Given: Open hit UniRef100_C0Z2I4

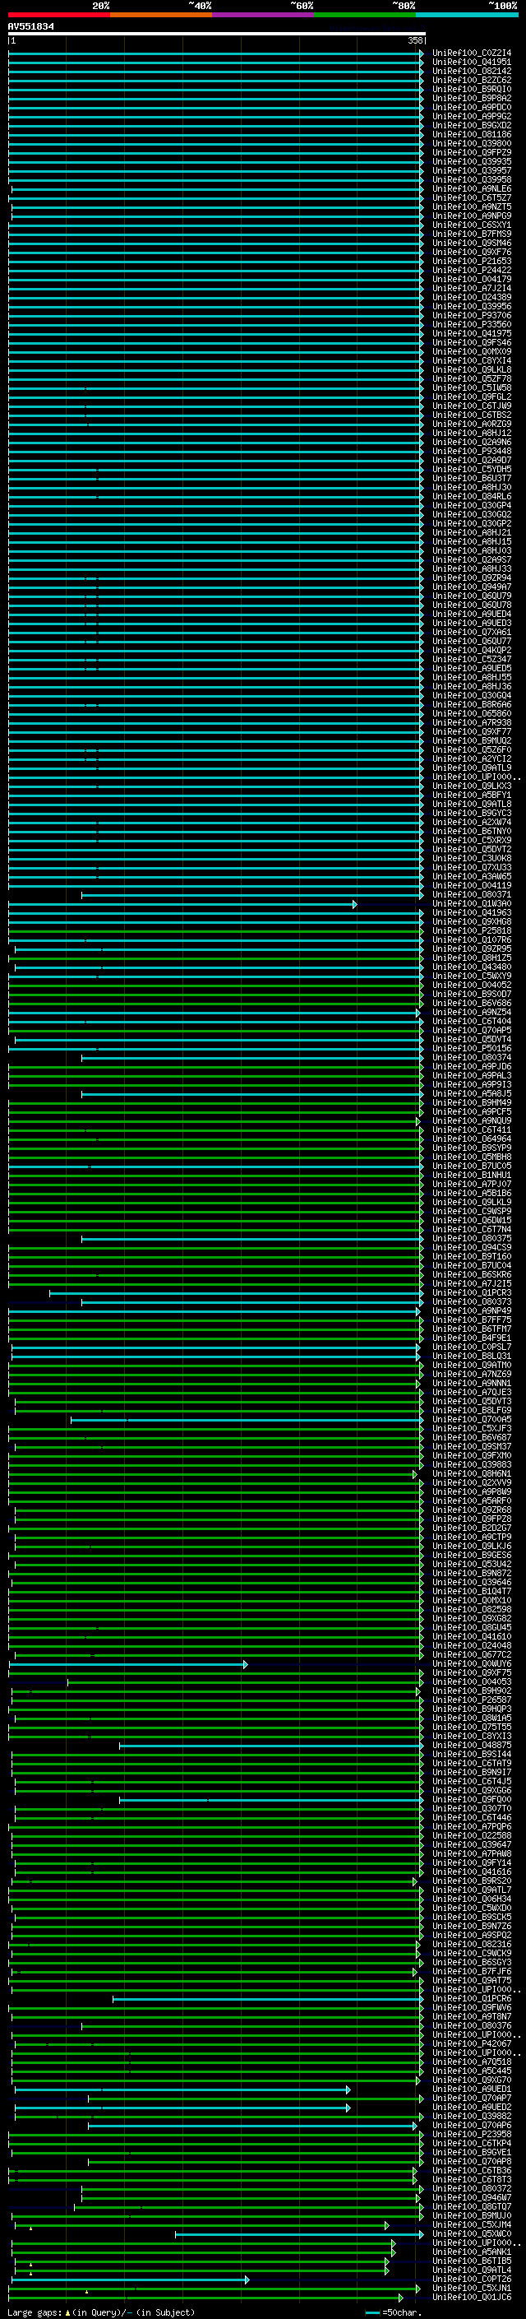Looking at the screenshot, I should point(472,53).
